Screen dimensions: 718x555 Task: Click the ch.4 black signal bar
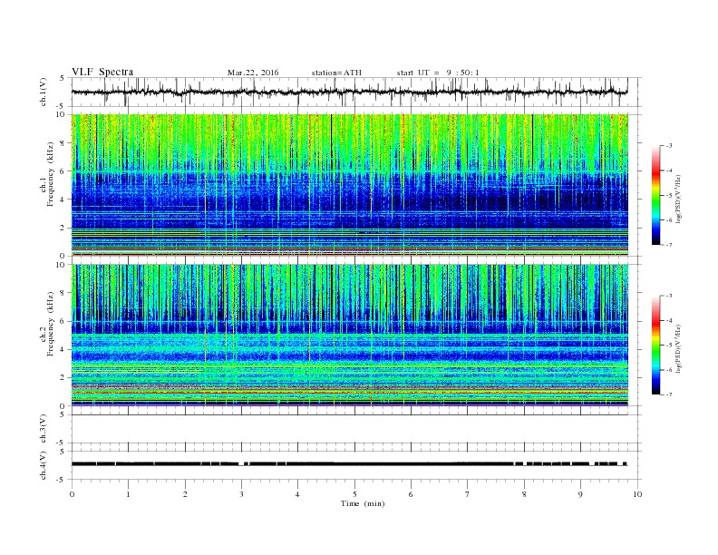click(x=349, y=464)
